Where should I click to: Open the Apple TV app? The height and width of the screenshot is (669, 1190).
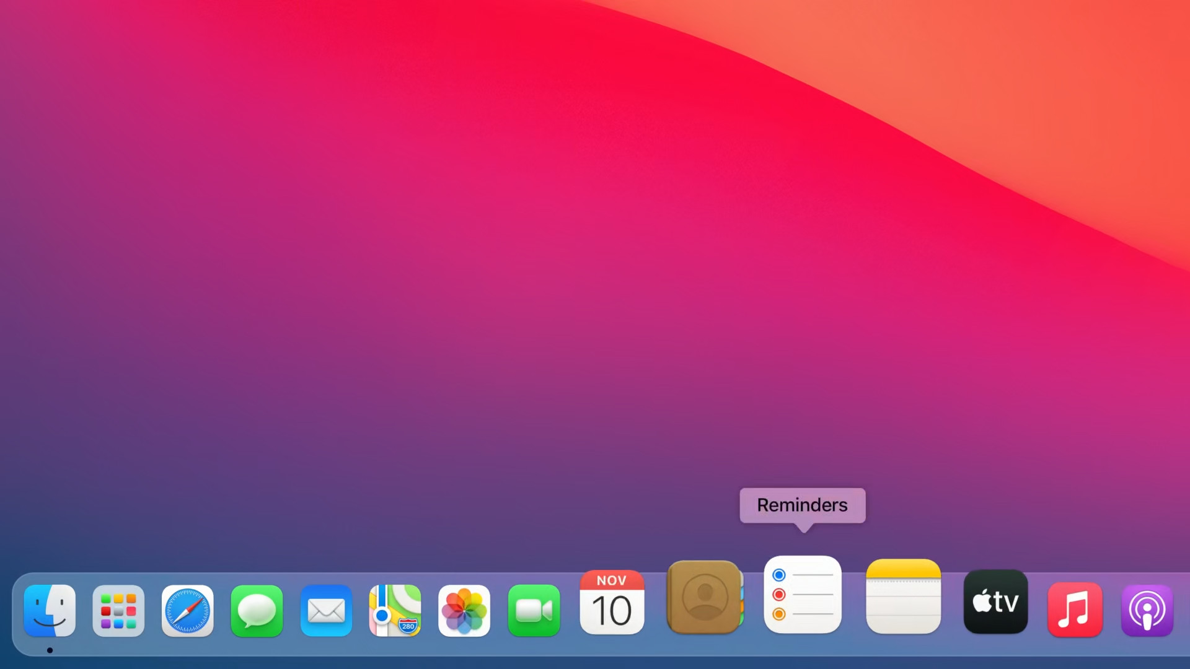click(x=995, y=601)
